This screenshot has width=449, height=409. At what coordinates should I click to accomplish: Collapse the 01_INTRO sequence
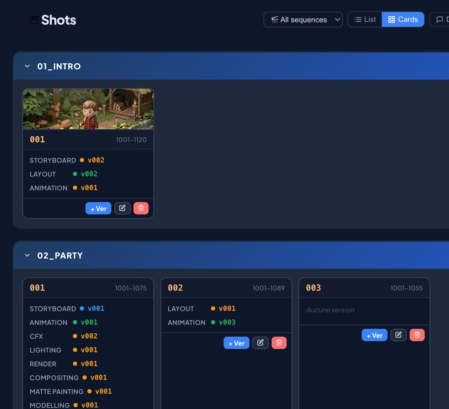(27, 66)
